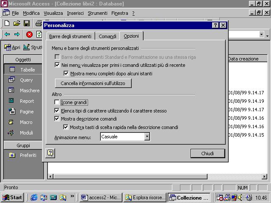Click the horizontal scrollbar right arrow

(x=264, y=176)
